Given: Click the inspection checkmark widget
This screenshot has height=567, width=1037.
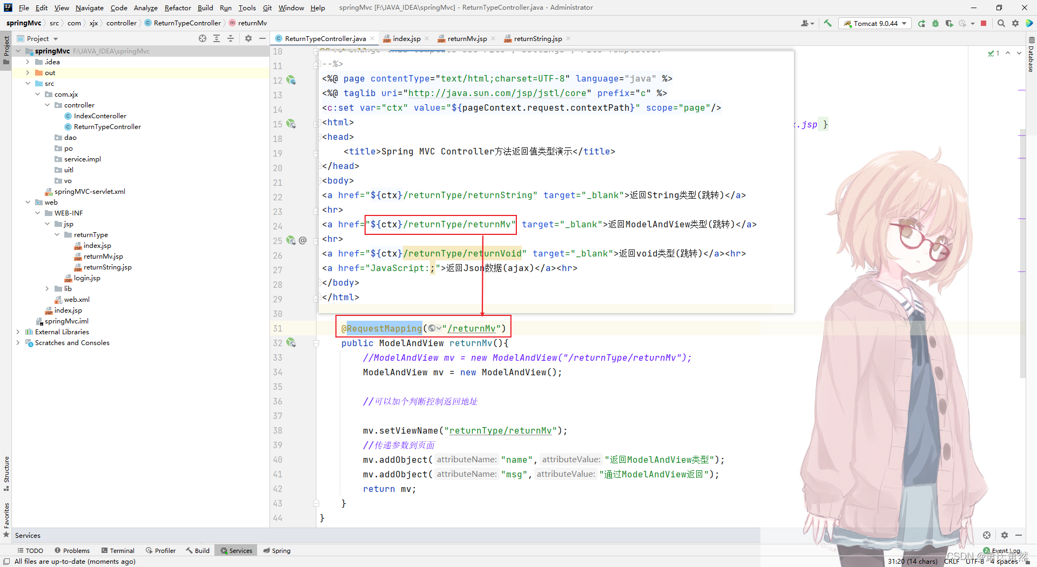Looking at the screenshot, I should tap(994, 53).
